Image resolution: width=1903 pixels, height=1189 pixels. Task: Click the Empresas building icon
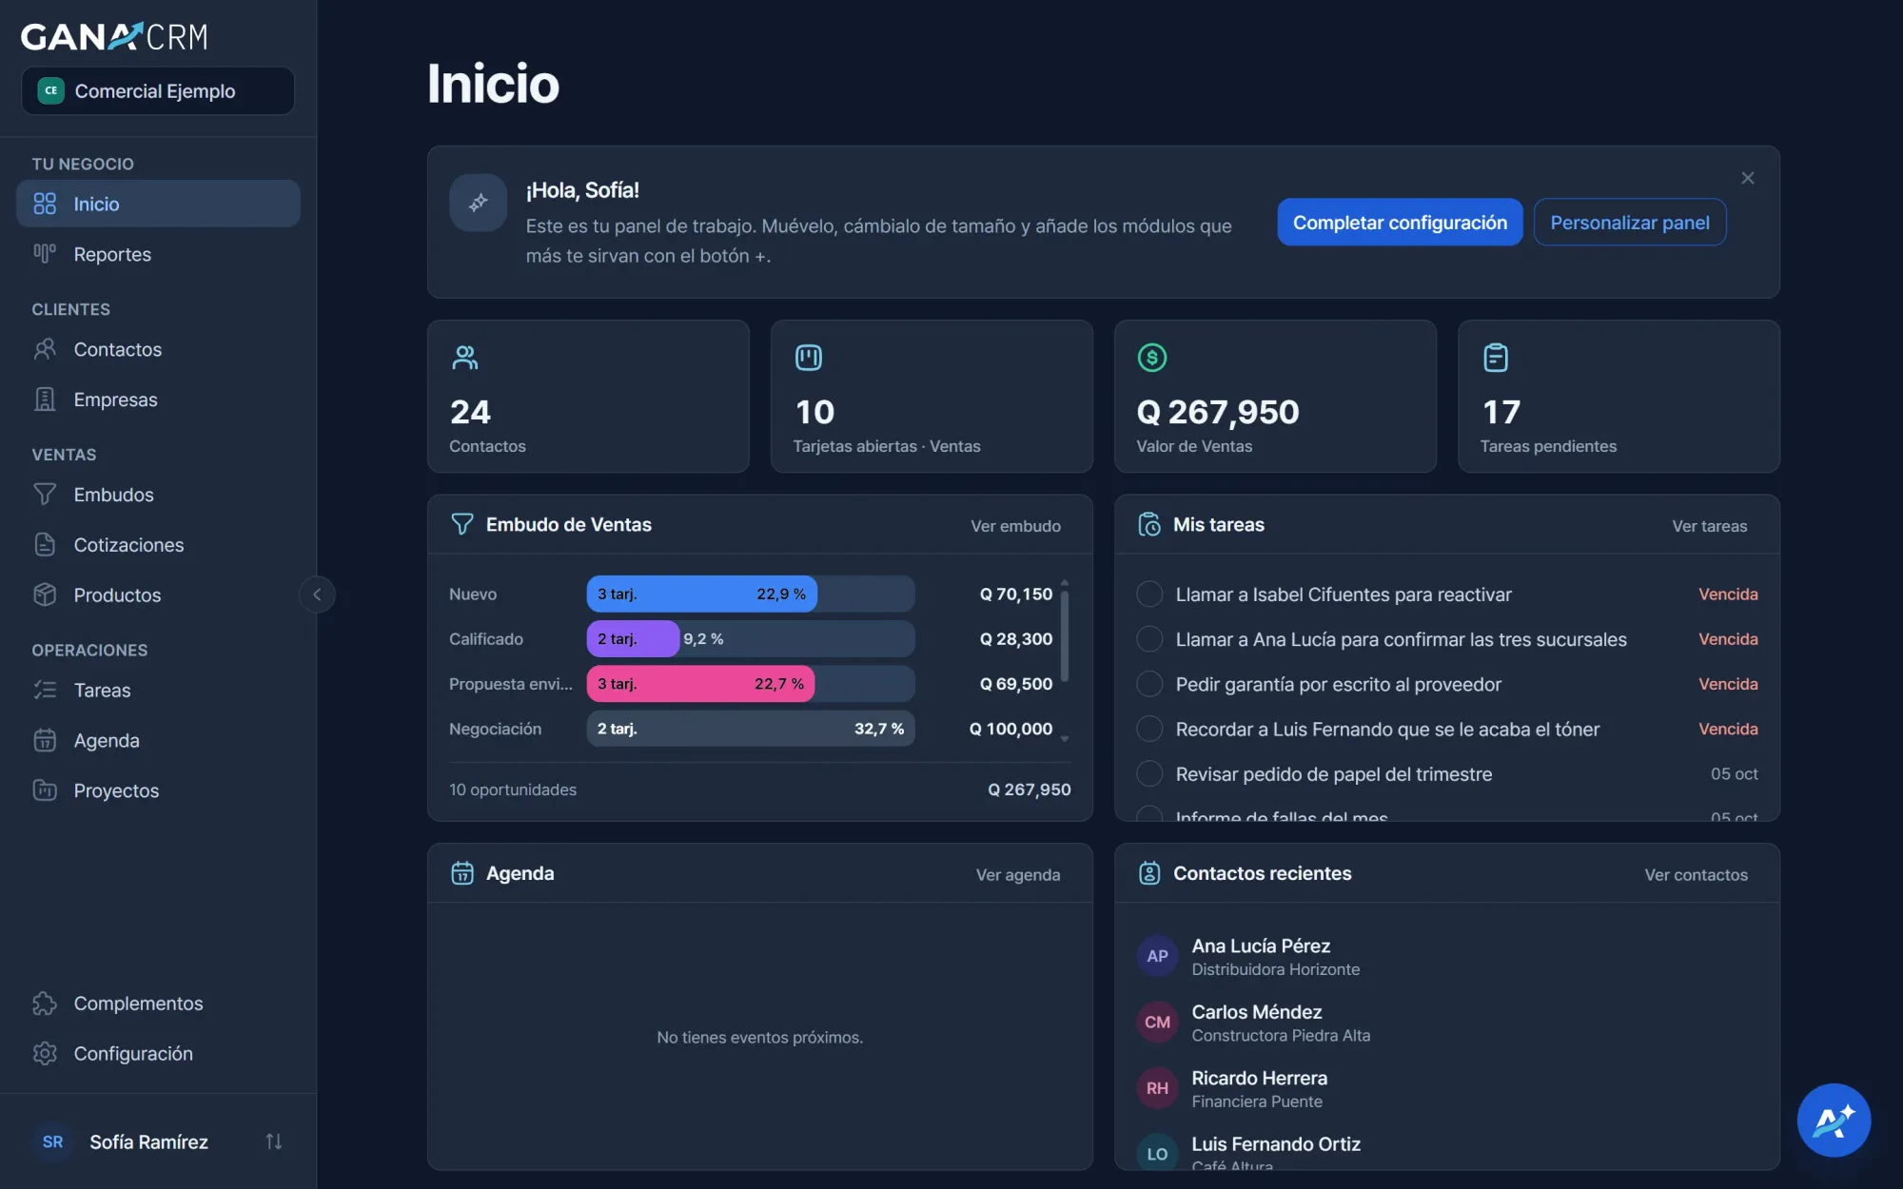click(x=45, y=400)
